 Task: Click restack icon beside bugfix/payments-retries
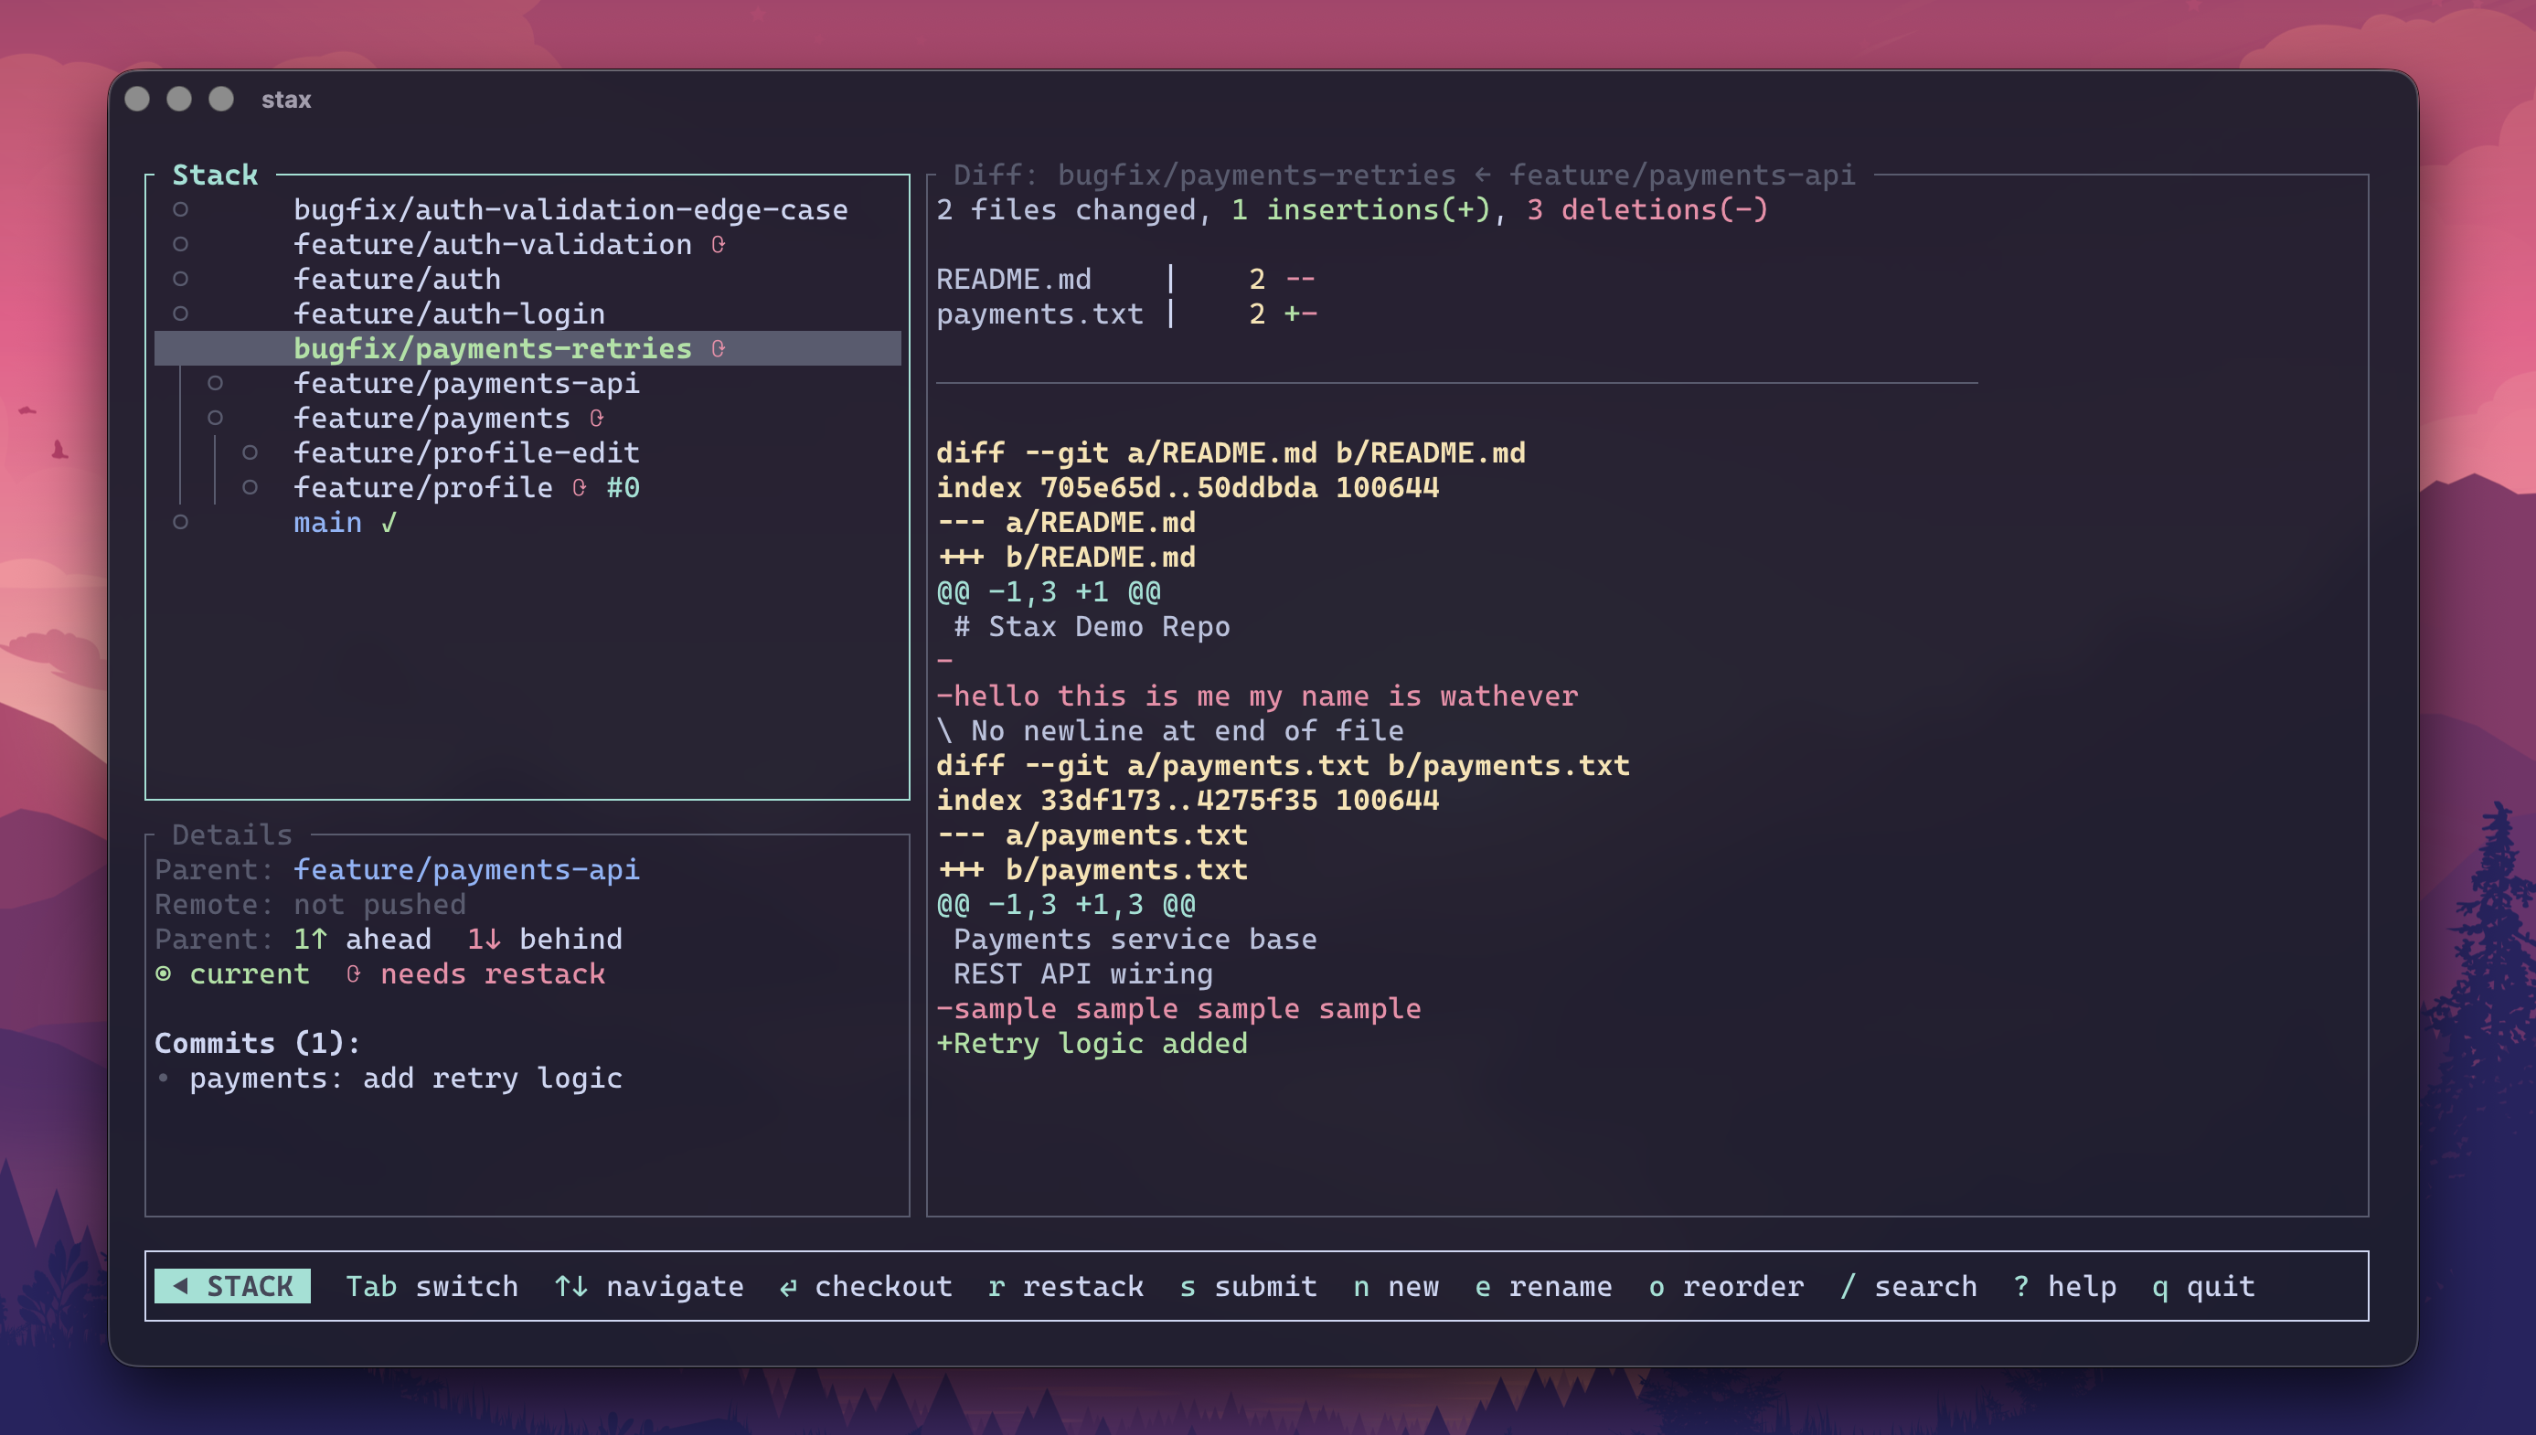pos(718,349)
